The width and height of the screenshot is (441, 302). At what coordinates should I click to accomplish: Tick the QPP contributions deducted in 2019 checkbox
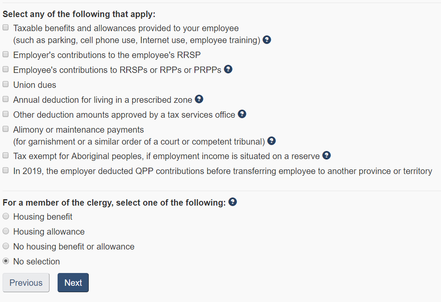pyautogui.click(x=6, y=170)
